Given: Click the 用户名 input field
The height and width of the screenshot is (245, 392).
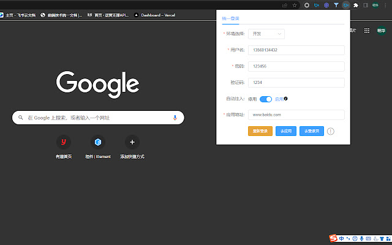Looking at the screenshot, I should tap(296, 50).
